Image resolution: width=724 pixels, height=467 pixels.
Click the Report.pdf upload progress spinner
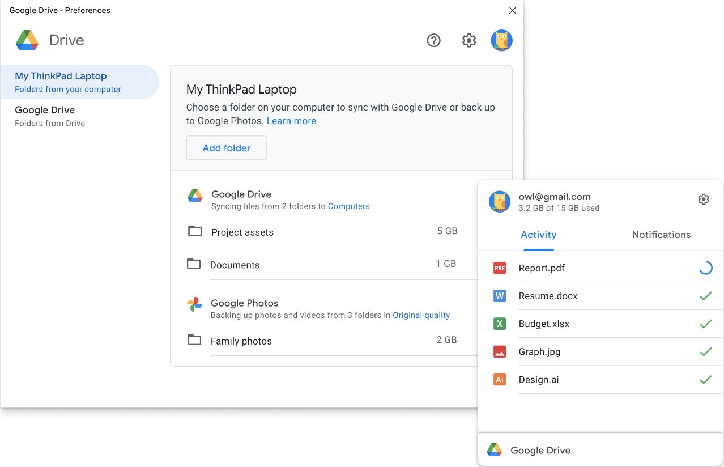(x=705, y=268)
